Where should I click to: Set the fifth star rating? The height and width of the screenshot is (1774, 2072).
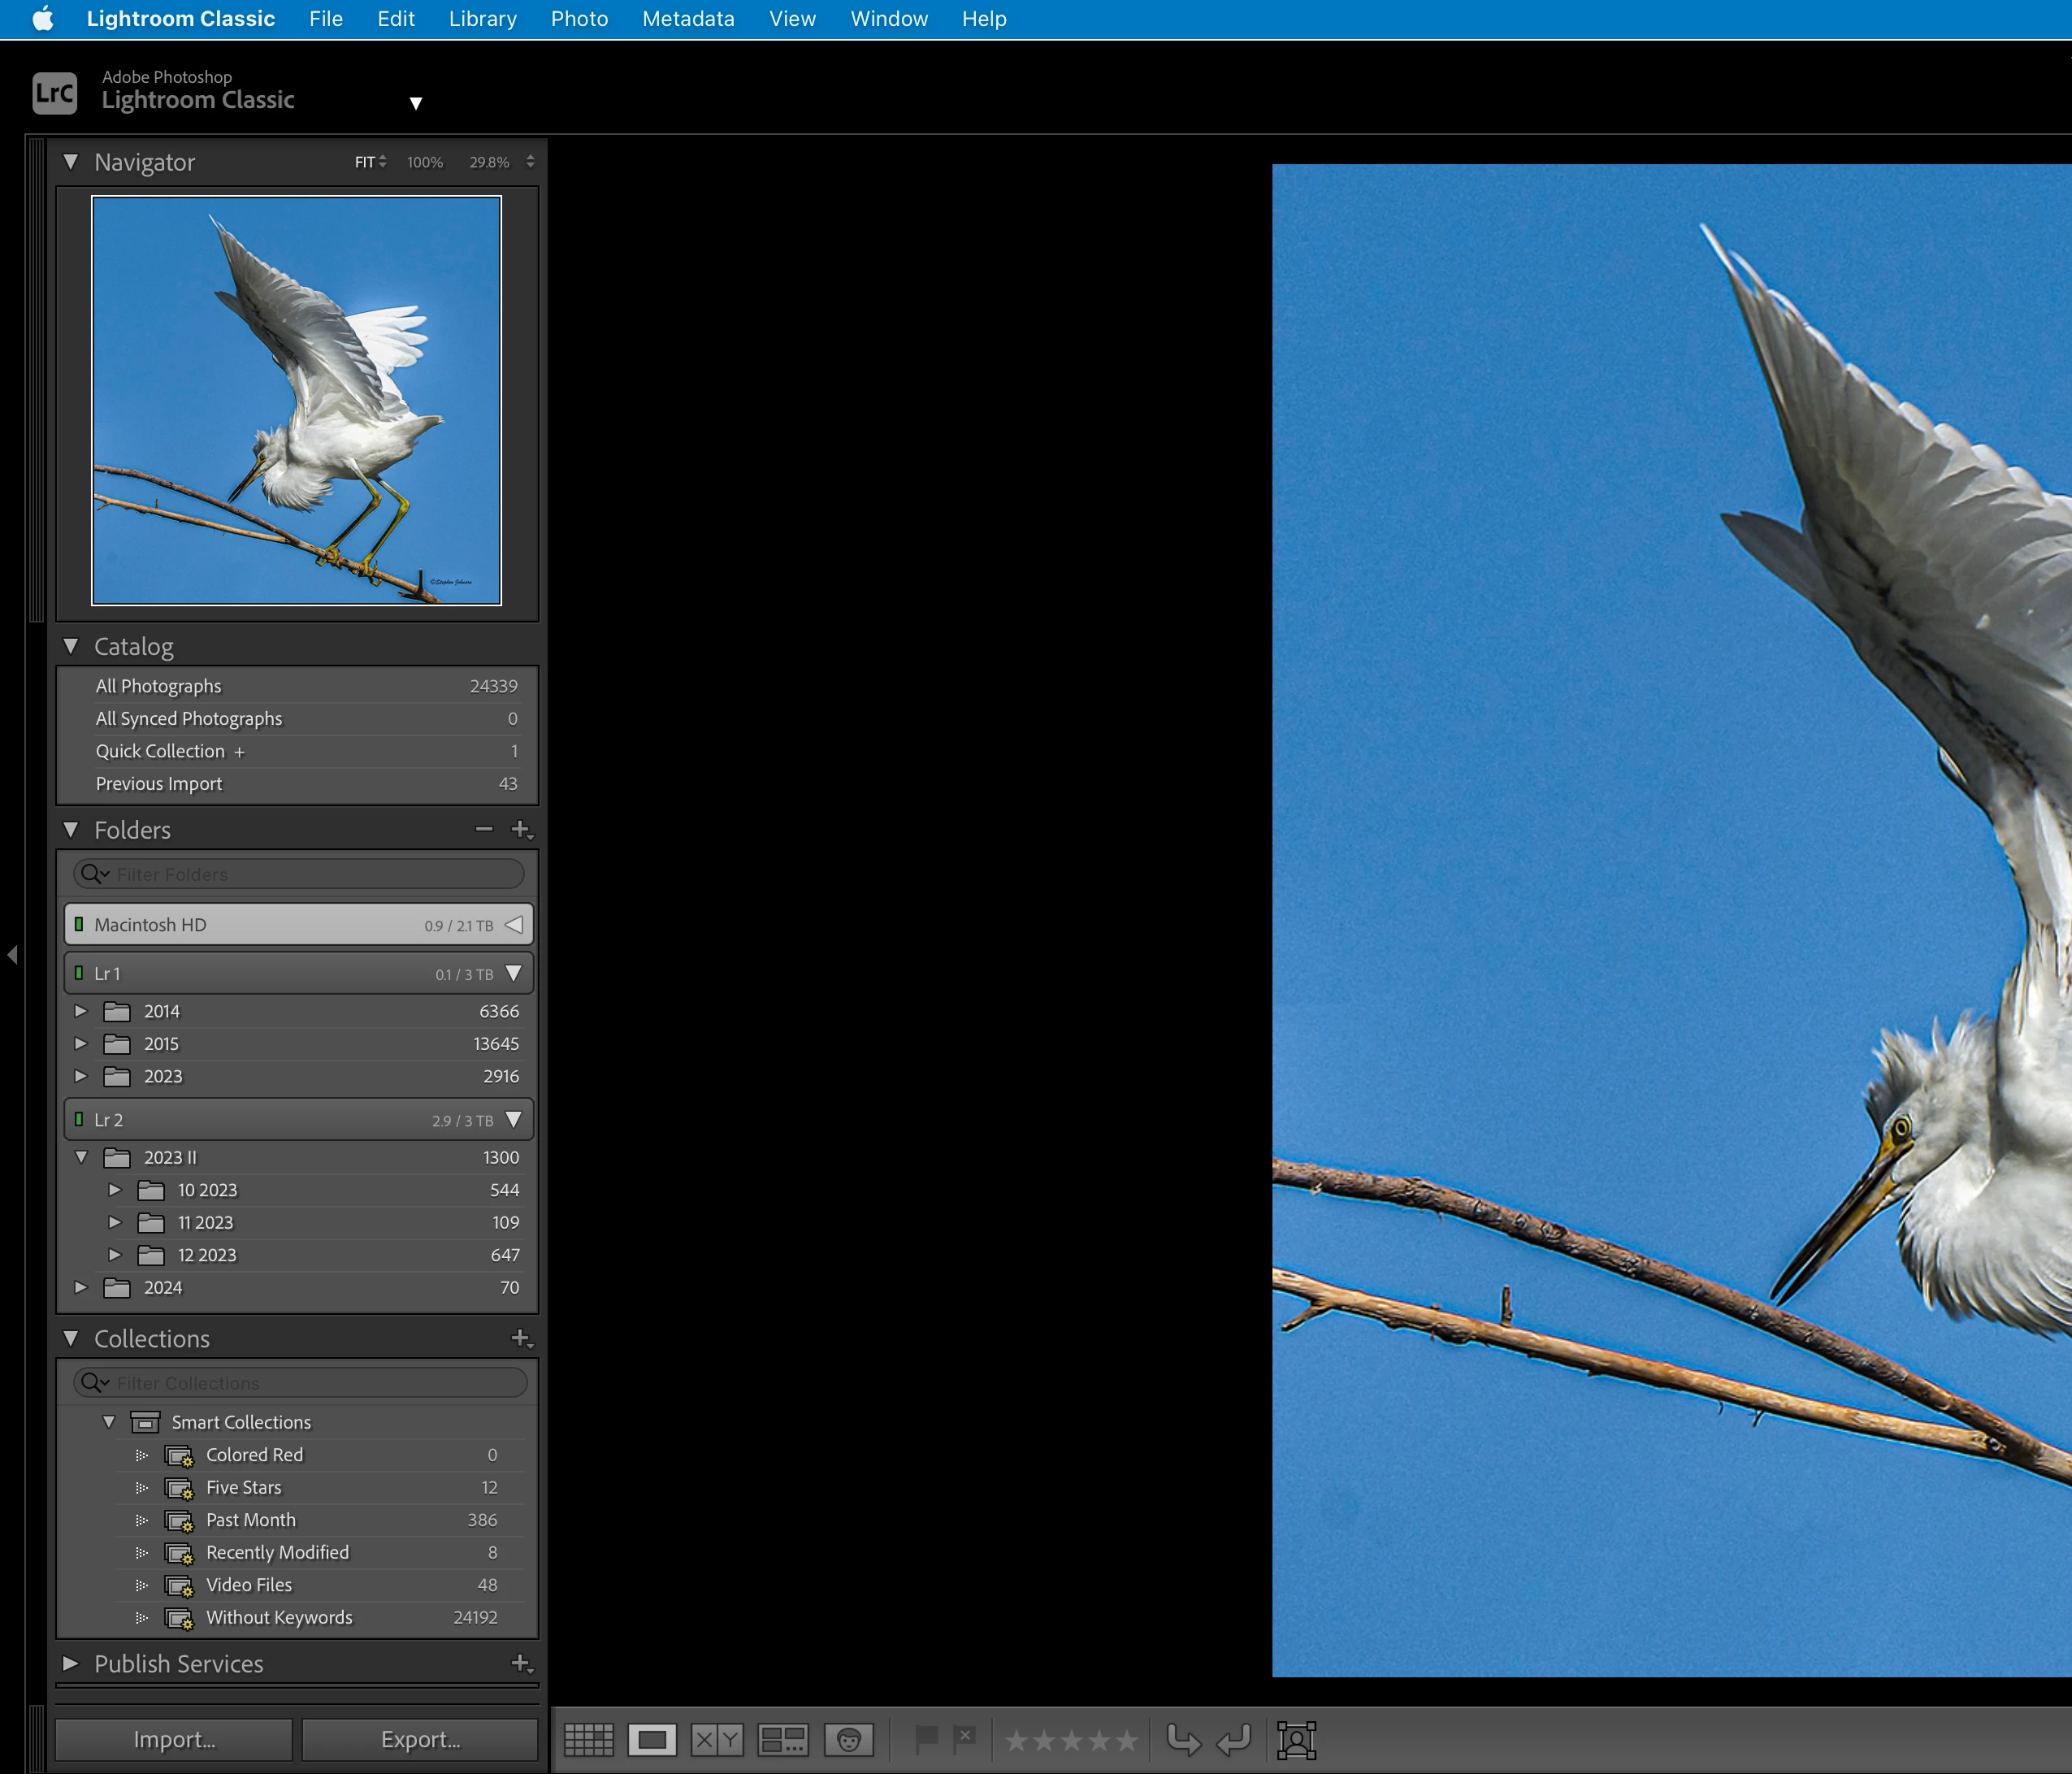[x=1127, y=1741]
